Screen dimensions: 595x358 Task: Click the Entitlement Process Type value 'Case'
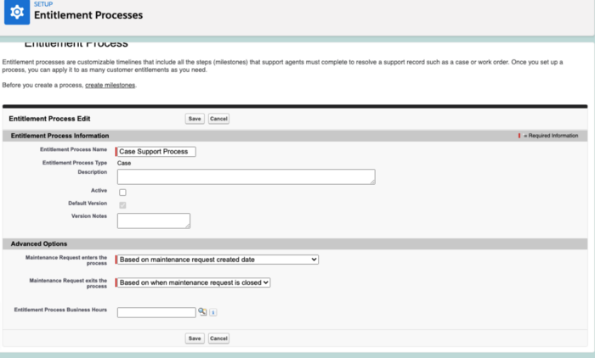click(x=124, y=163)
